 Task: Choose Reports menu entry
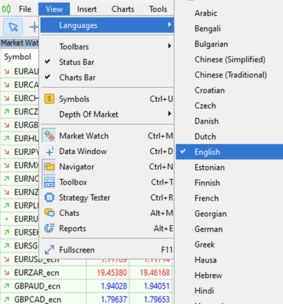[107, 228]
